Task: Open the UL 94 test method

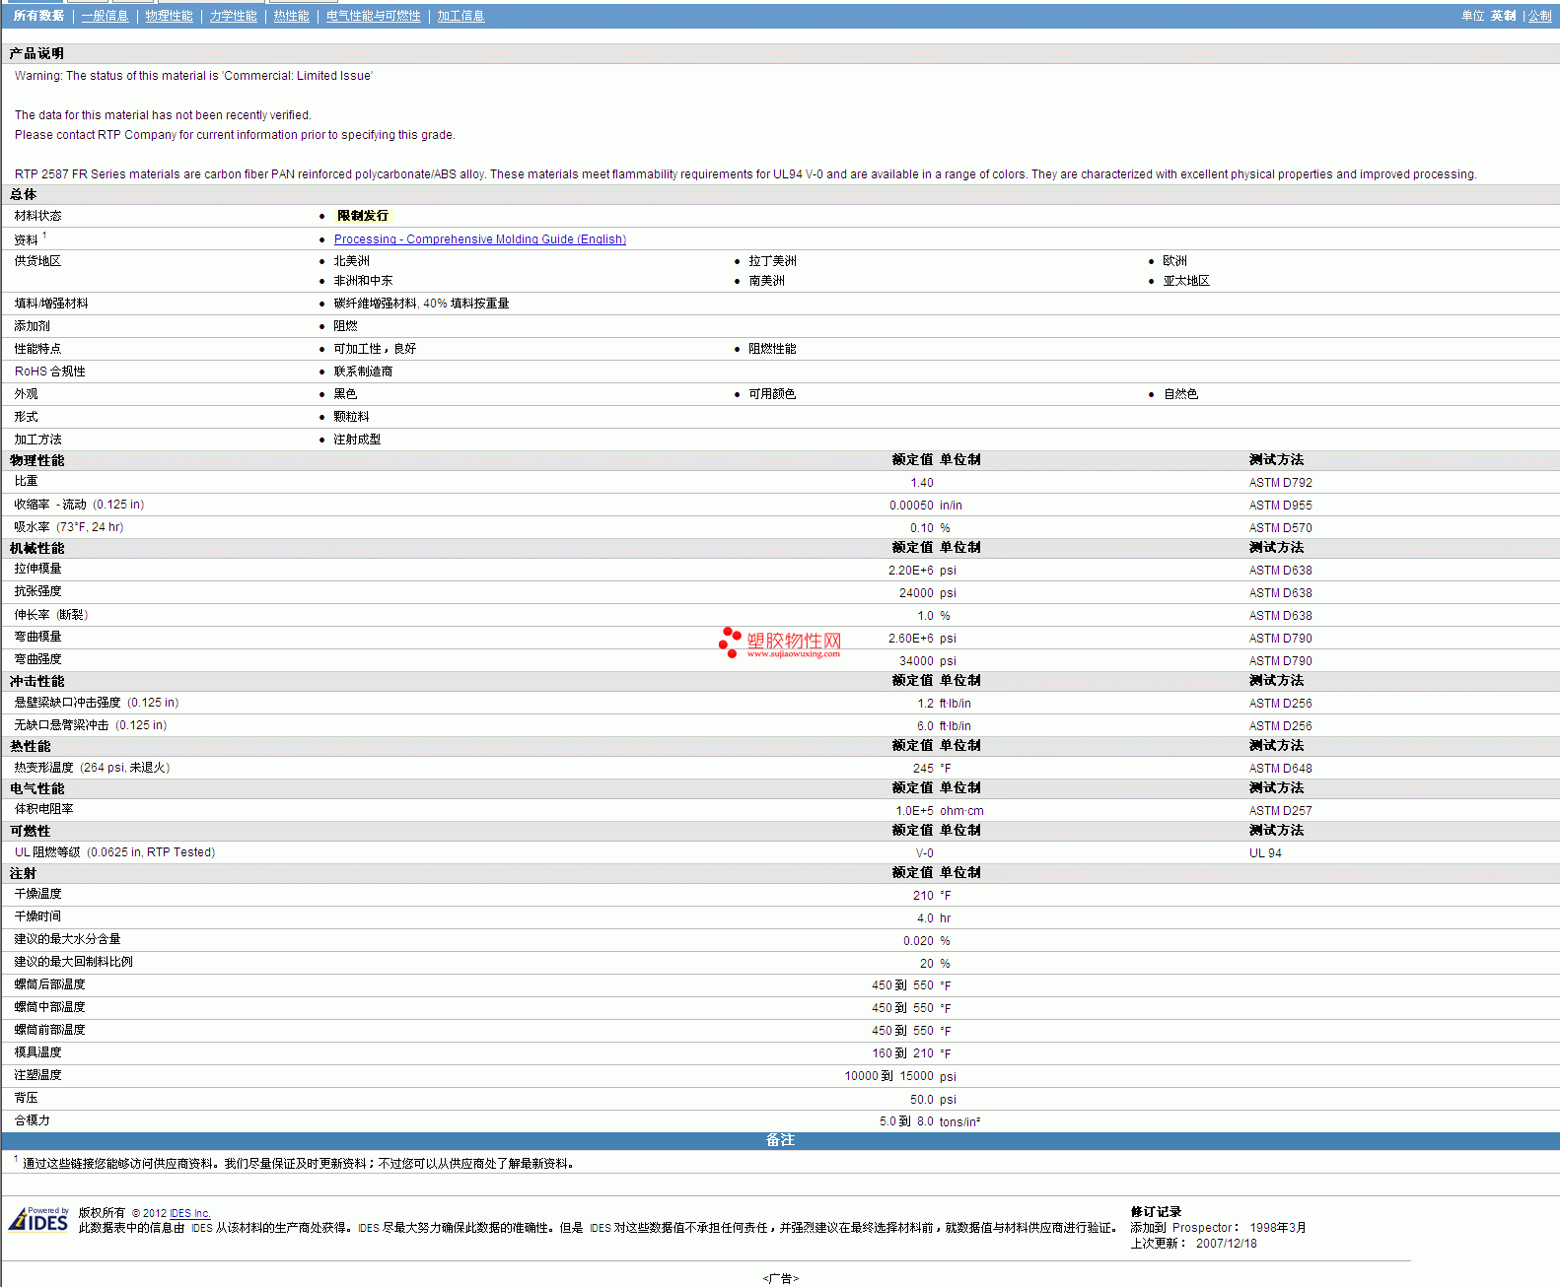Action: pyautogui.click(x=1265, y=853)
